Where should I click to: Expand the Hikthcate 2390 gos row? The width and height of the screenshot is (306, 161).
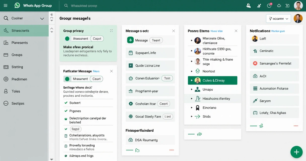192,51
